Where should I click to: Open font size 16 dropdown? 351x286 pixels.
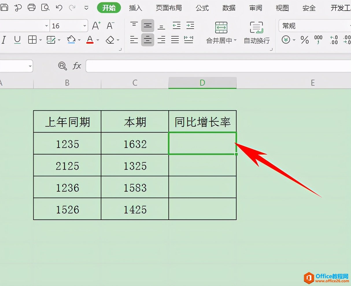85,26
